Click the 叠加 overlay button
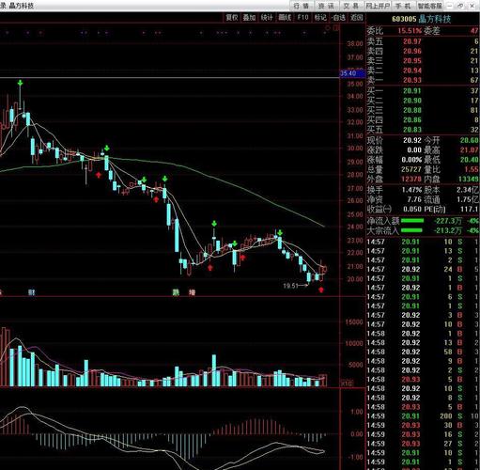 tap(250, 18)
